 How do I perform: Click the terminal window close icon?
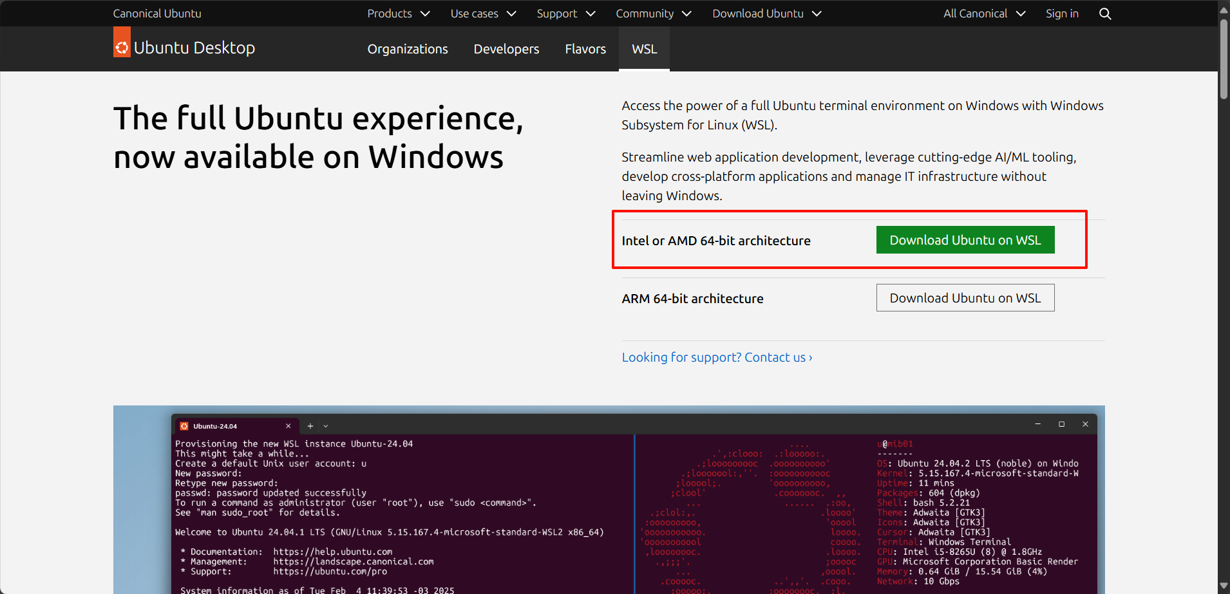pyautogui.click(x=1085, y=424)
